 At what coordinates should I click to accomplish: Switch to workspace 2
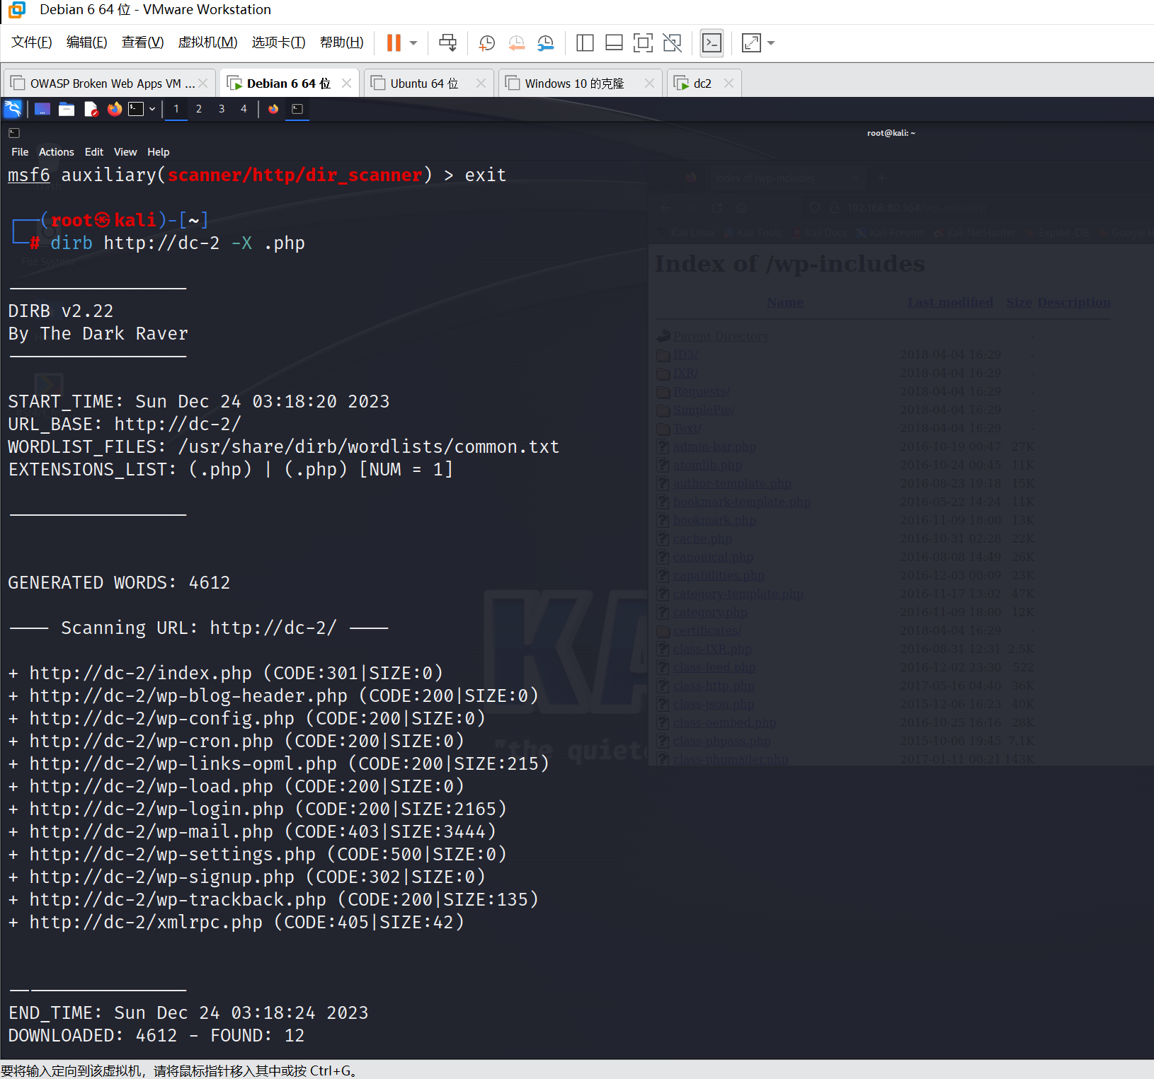pos(199,109)
